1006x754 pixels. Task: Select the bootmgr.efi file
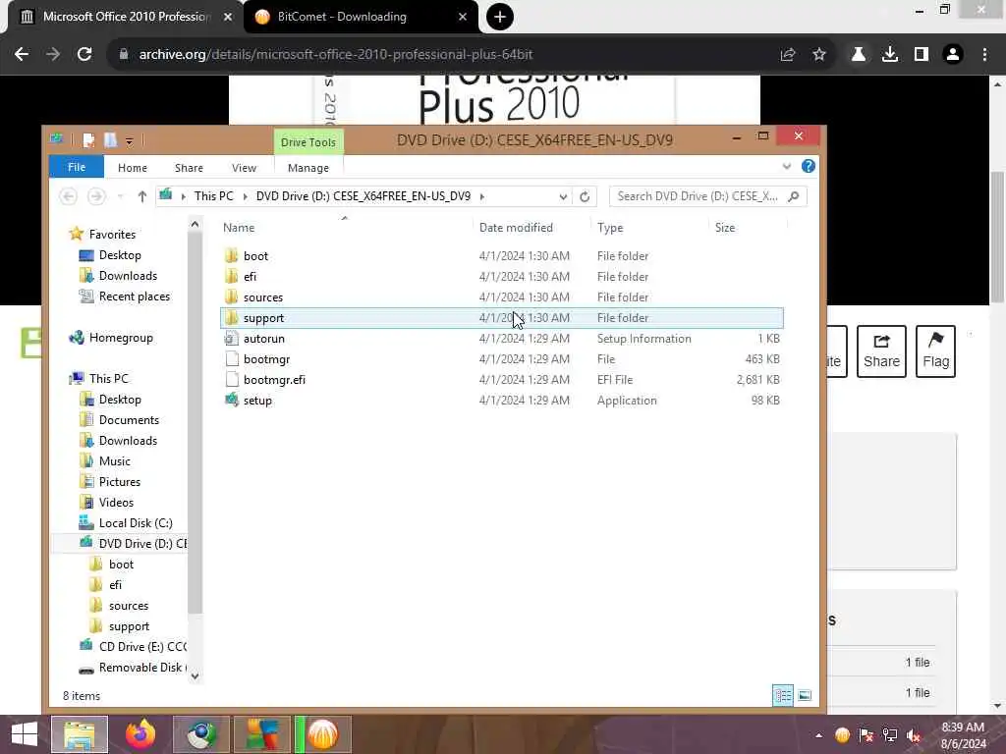tap(274, 380)
